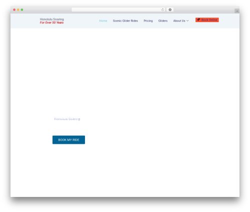Reload the page with the refresh icon
The image size is (250, 212).
coord(162,10)
